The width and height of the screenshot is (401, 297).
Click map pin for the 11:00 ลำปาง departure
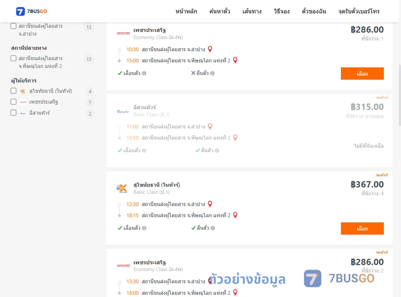pyautogui.click(x=210, y=126)
